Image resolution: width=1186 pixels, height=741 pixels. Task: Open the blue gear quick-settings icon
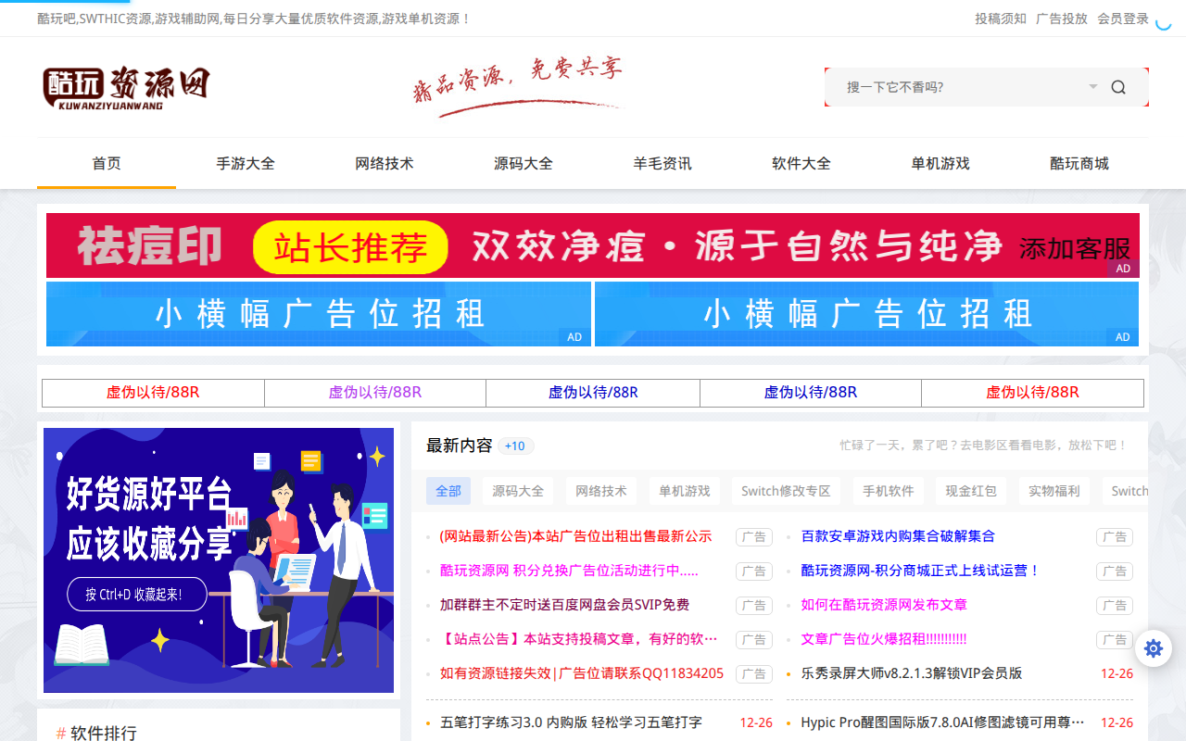point(1153,648)
